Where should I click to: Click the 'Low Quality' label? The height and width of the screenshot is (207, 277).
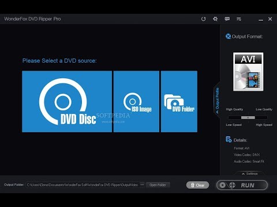coord(264,109)
